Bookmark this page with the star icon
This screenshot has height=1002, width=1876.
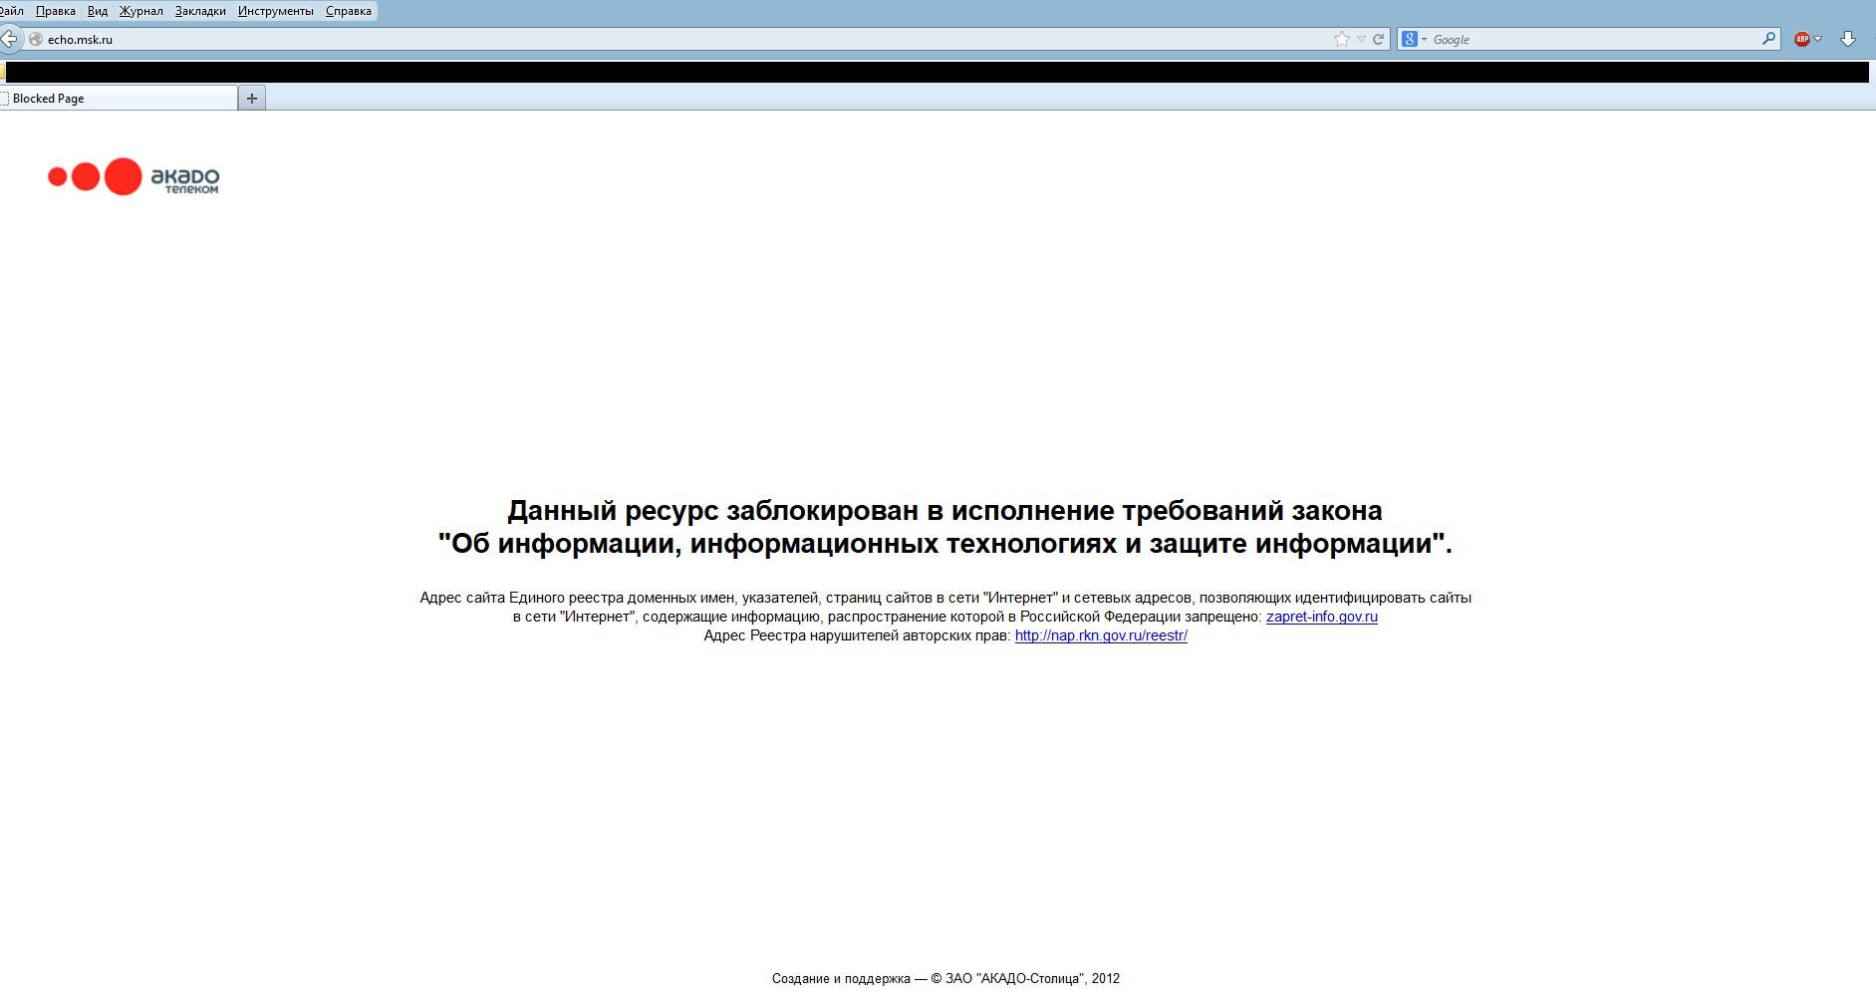(1341, 39)
